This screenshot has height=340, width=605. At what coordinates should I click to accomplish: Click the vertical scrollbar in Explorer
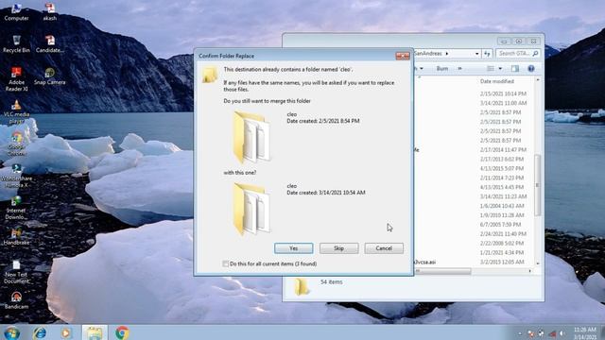(538, 185)
